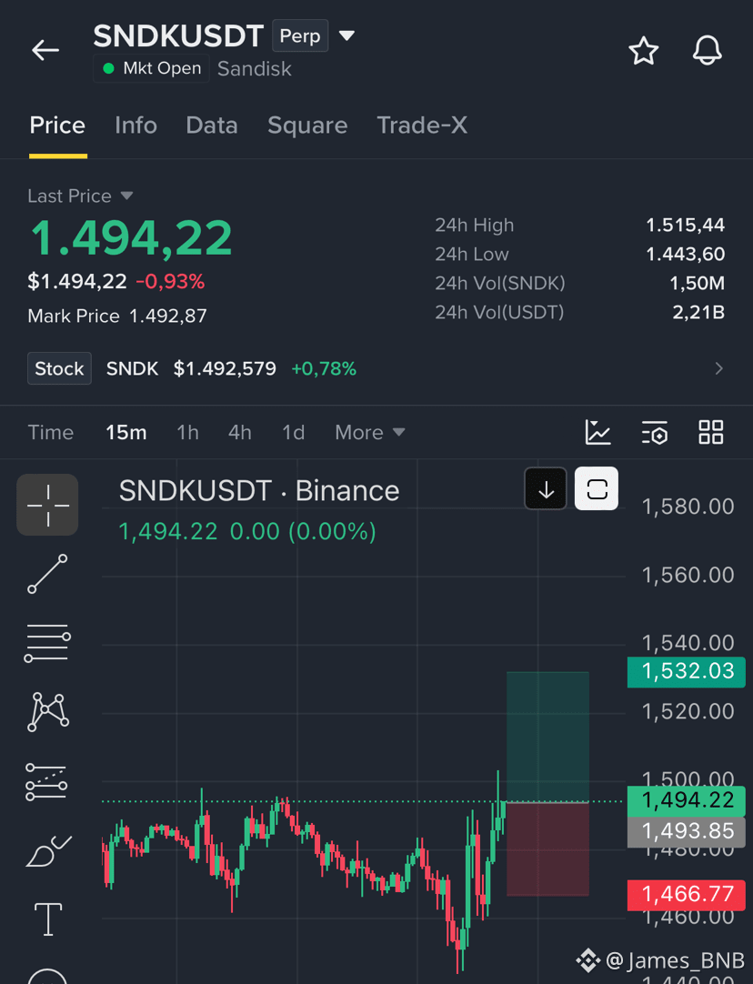Switch to the Data tab
Screen dimensions: 753x984
212,126
